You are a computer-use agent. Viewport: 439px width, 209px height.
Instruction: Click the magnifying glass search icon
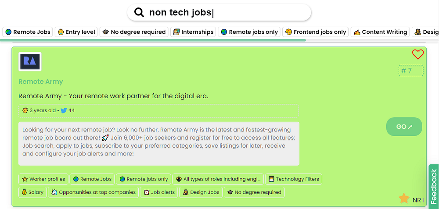click(139, 12)
